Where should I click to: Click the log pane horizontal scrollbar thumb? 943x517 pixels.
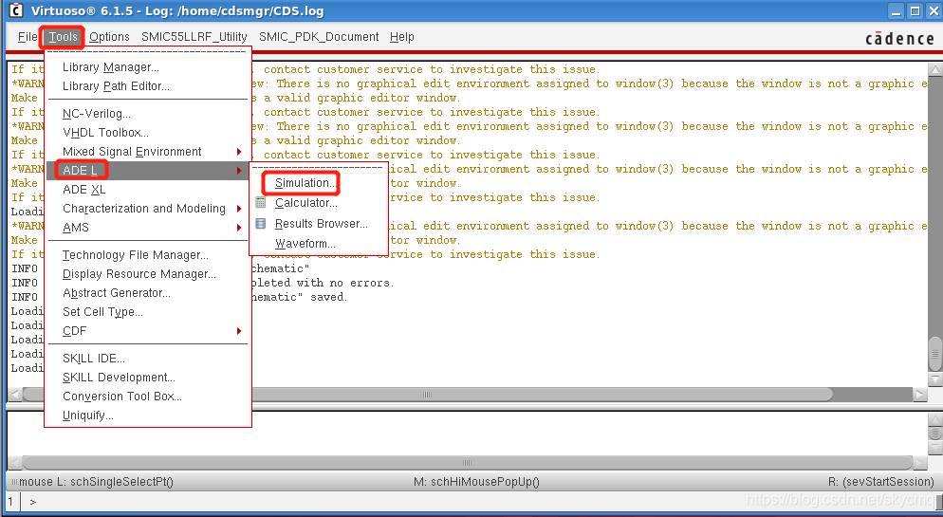427,395
